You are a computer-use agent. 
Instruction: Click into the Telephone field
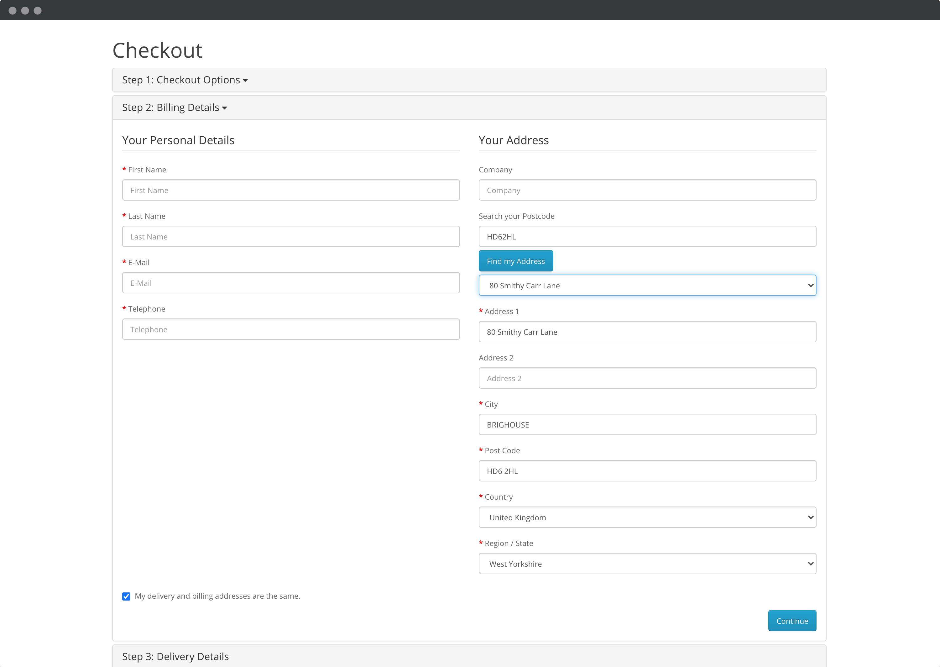[291, 329]
